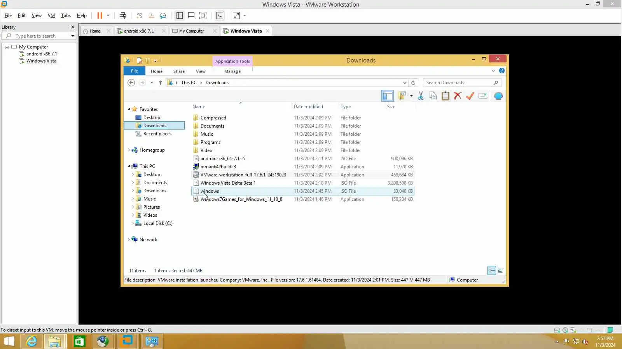Collapse the My Computer library tree node
622x349 pixels.
coord(7,47)
